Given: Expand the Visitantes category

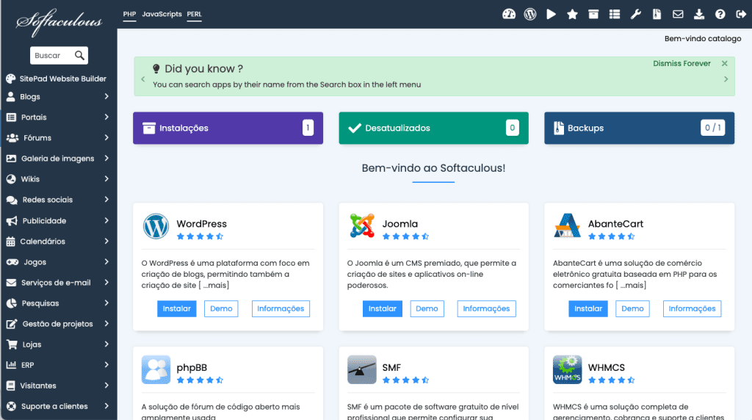Looking at the screenshot, I should (x=59, y=385).
